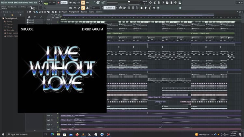Select the playlist mute tool

coord(42,12)
